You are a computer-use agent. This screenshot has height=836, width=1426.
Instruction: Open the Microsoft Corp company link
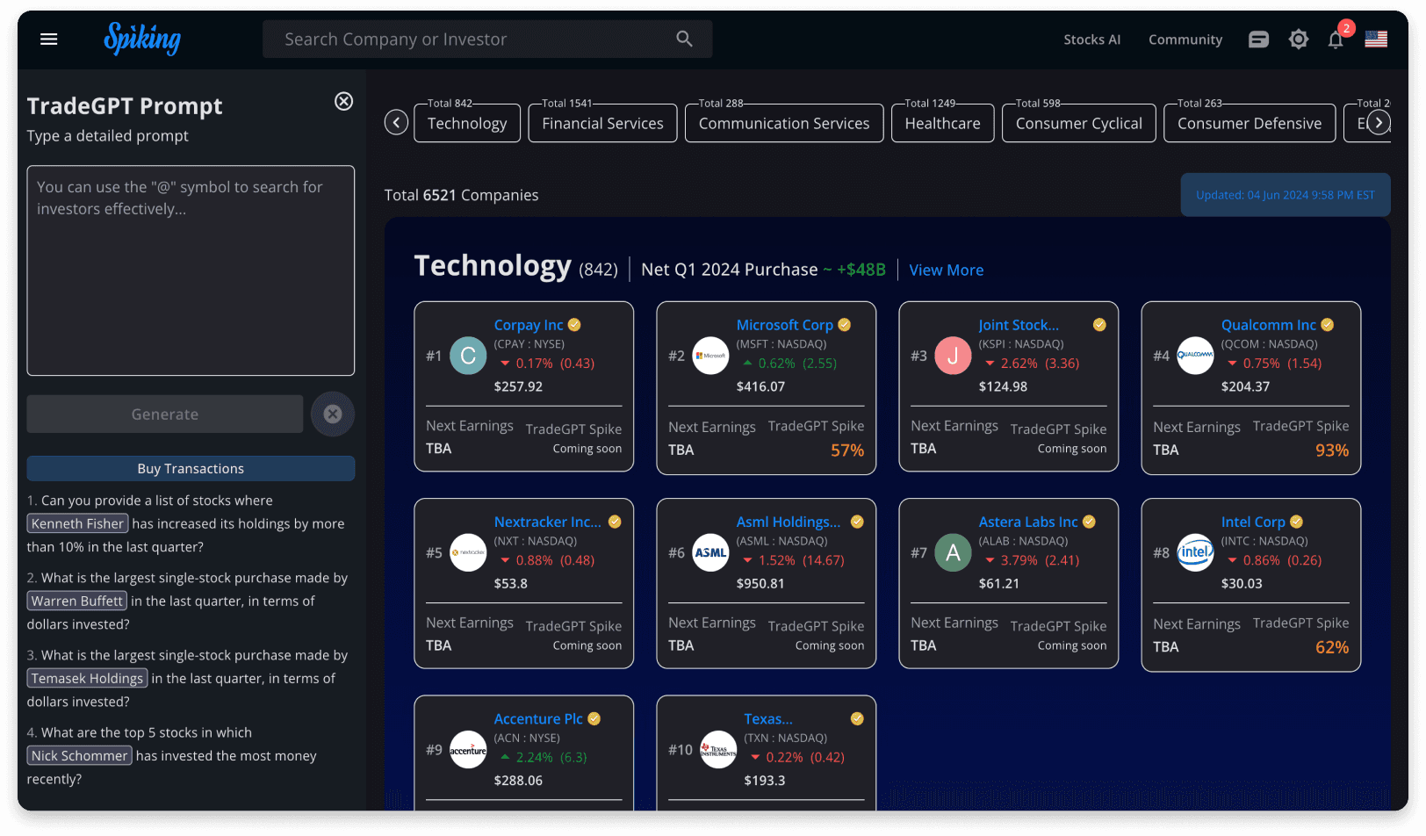[784, 325]
